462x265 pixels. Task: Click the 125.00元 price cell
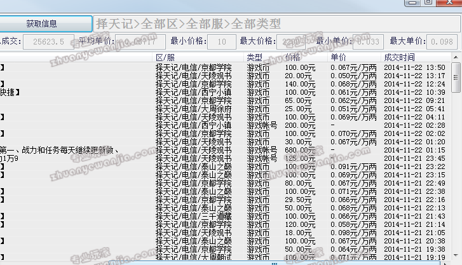point(300,158)
